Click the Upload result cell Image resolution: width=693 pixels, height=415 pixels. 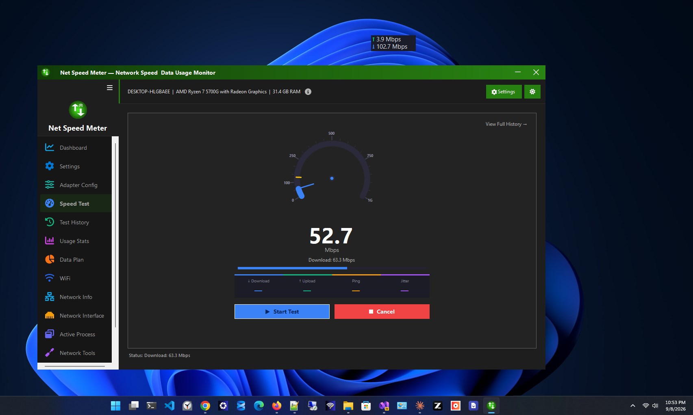(307, 286)
